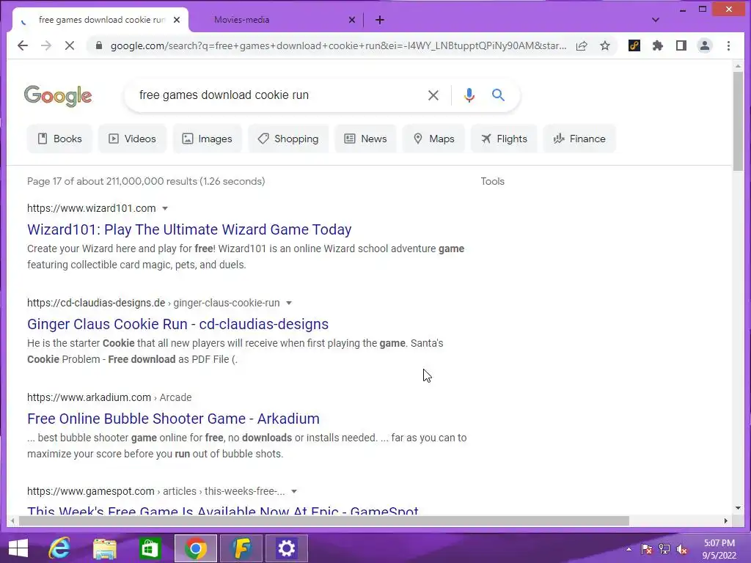Click the https://www.wizard101.com URL text
Image resolution: width=751 pixels, height=563 pixels.
click(92, 208)
